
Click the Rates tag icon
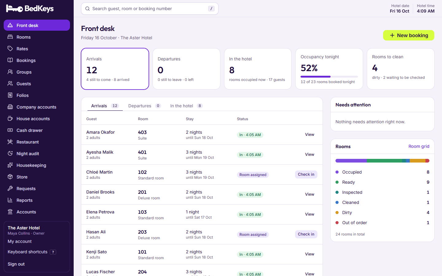(x=10, y=48)
